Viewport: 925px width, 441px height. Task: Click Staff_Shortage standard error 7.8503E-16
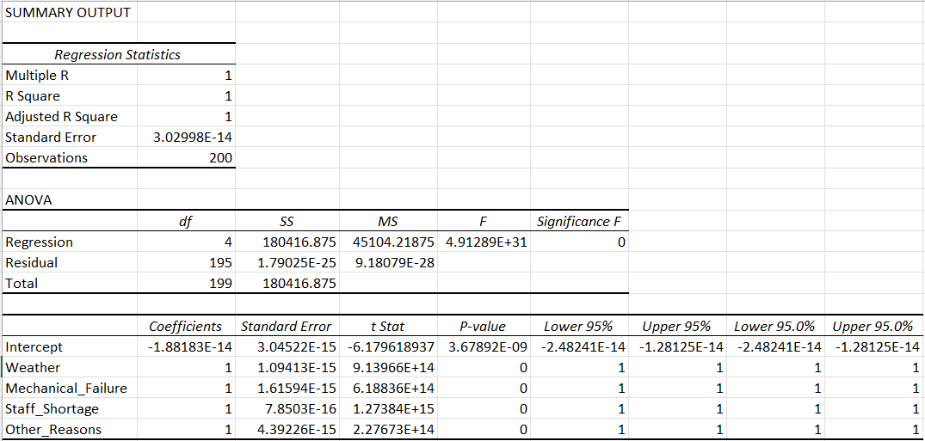click(x=287, y=409)
